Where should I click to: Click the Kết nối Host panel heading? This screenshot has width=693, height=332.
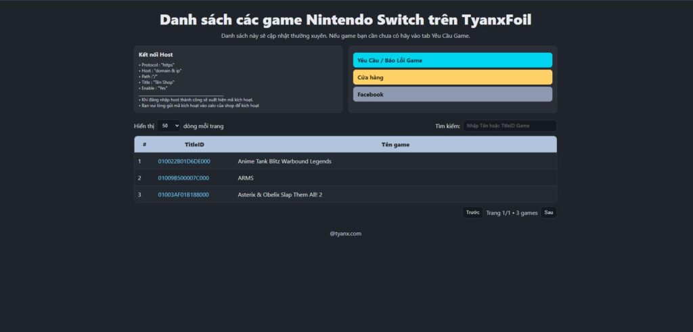coord(156,54)
